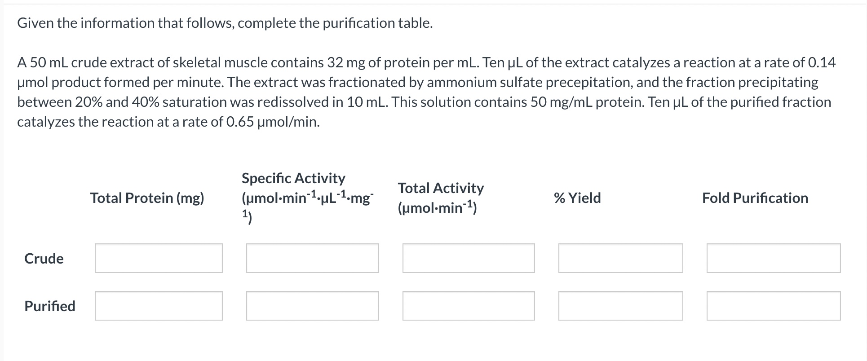Select the Crude Specific Activity input box
This screenshot has width=867, height=361.
312,258
